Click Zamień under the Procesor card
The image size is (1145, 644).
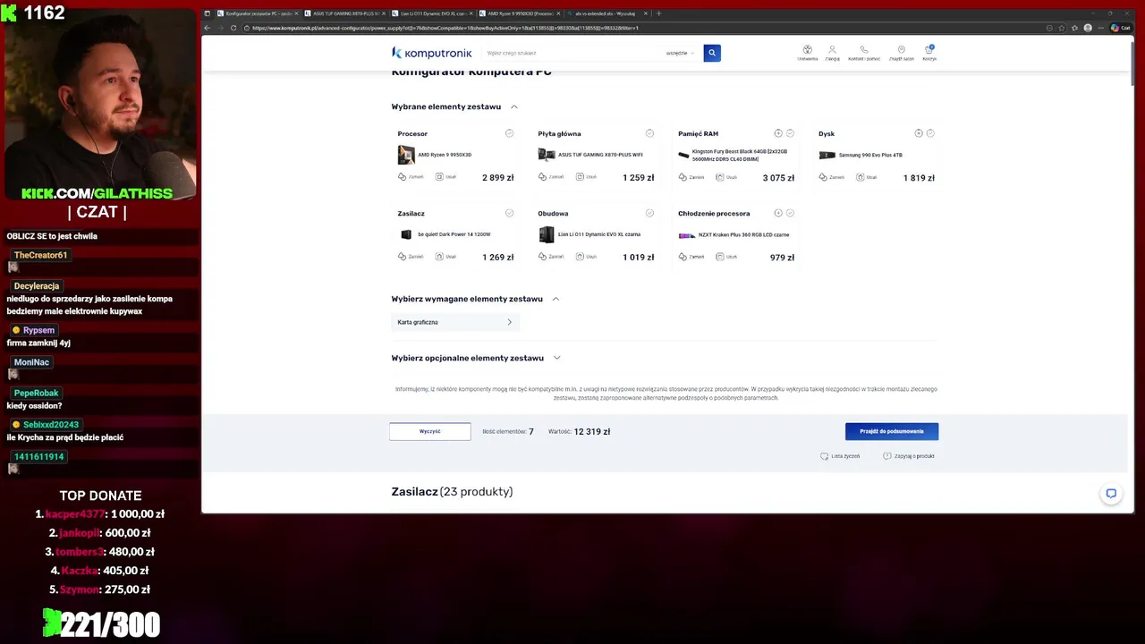point(411,177)
